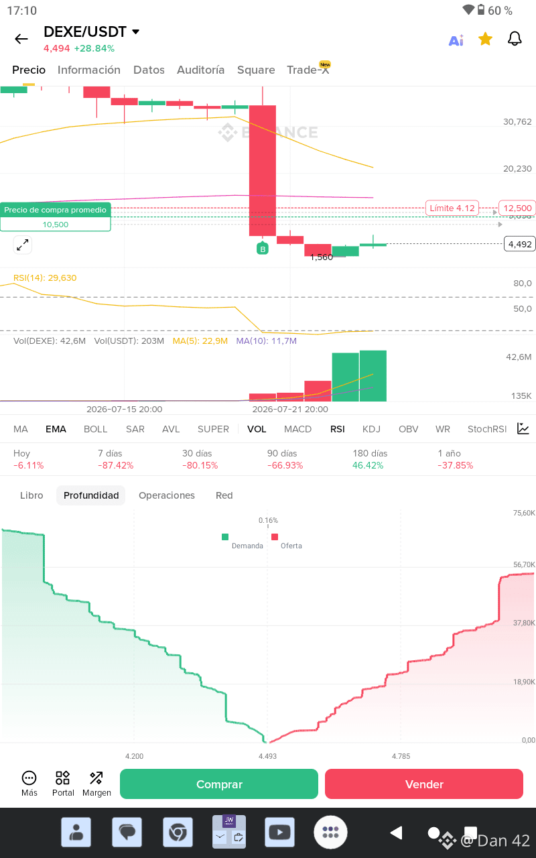The image size is (536, 858).
Task: Open the Datos tab
Action: pyautogui.click(x=149, y=70)
